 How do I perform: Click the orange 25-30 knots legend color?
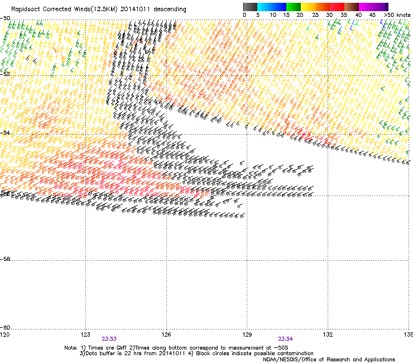point(323,7)
